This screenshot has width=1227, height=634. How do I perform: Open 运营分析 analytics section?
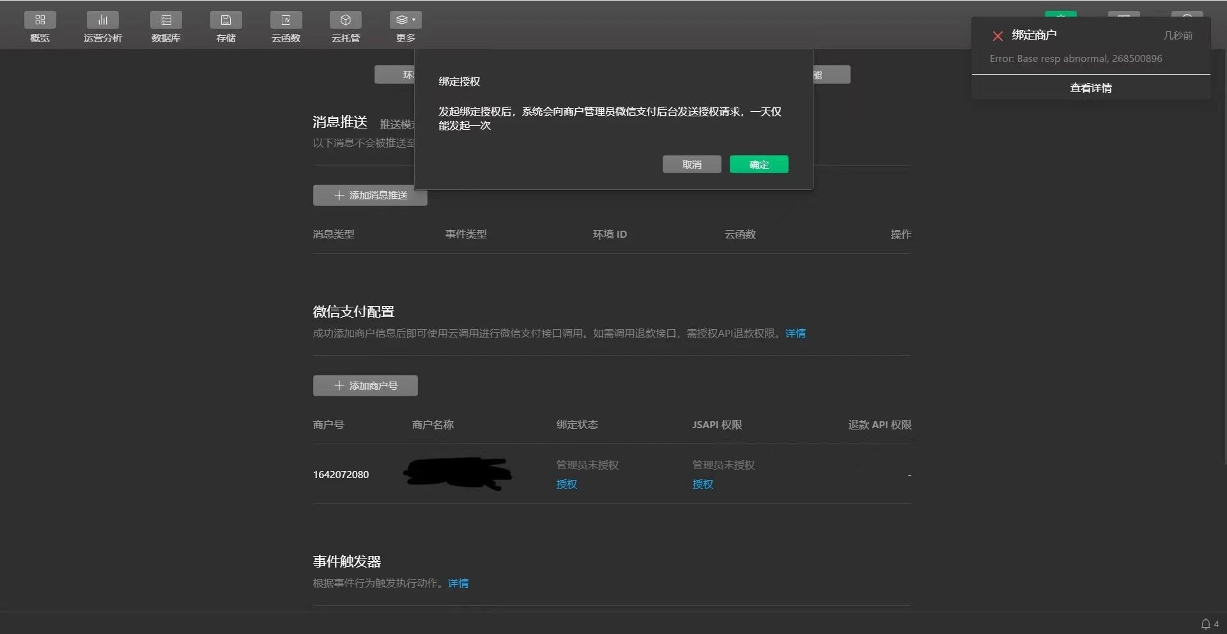click(102, 27)
